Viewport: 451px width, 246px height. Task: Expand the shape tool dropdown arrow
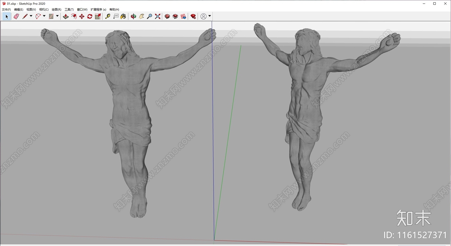coord(57,16)
